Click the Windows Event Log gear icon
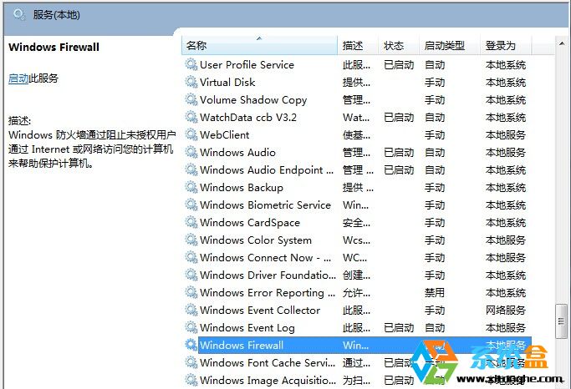This screenshot has height=389, width=571. pos(191,328)
